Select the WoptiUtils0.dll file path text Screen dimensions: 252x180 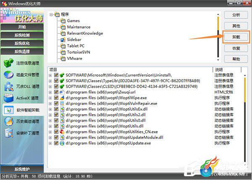tap(106, 120)
